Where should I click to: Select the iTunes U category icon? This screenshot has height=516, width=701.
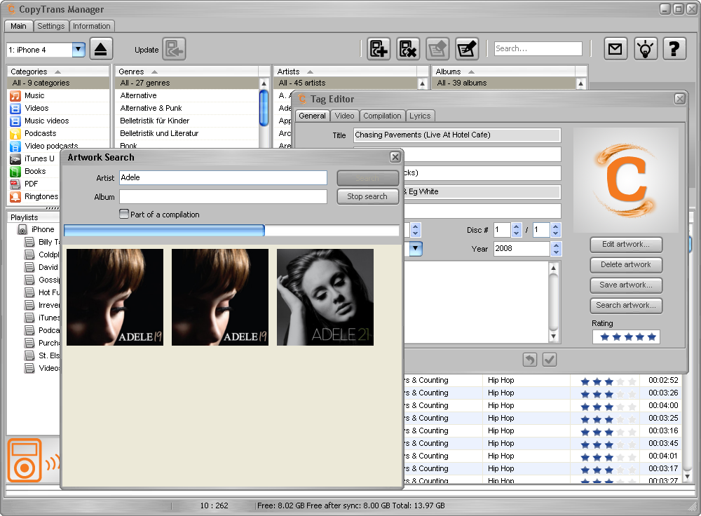click(x=15, y=158)
